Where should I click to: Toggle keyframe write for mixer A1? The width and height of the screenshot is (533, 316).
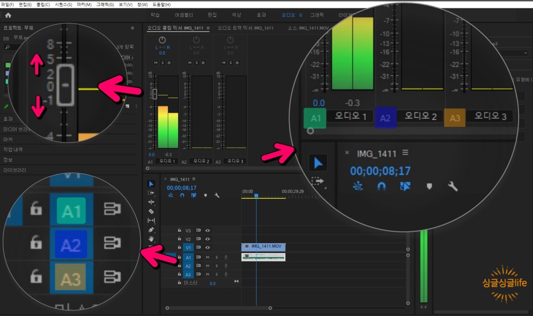[x=169, y=63]
